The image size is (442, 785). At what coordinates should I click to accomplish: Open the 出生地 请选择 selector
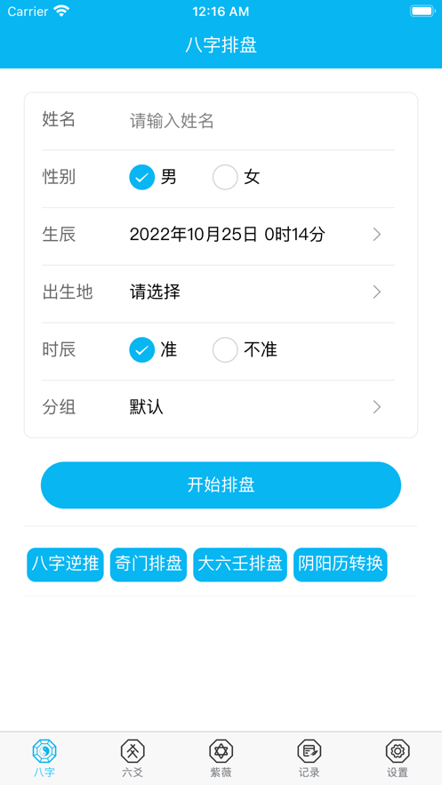click(x=218, y=292)
